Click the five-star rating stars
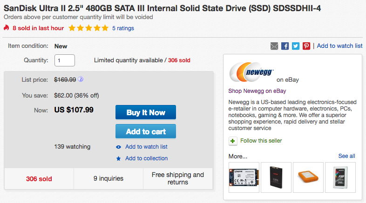Screen dimensions: 366x203 tap(88, 28)
